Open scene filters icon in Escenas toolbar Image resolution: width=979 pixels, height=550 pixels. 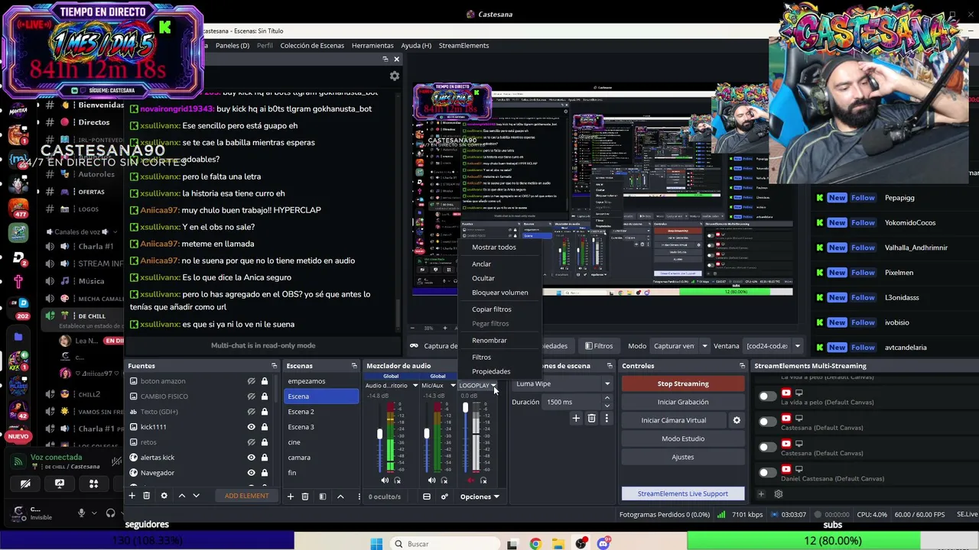tap(322, 497)
